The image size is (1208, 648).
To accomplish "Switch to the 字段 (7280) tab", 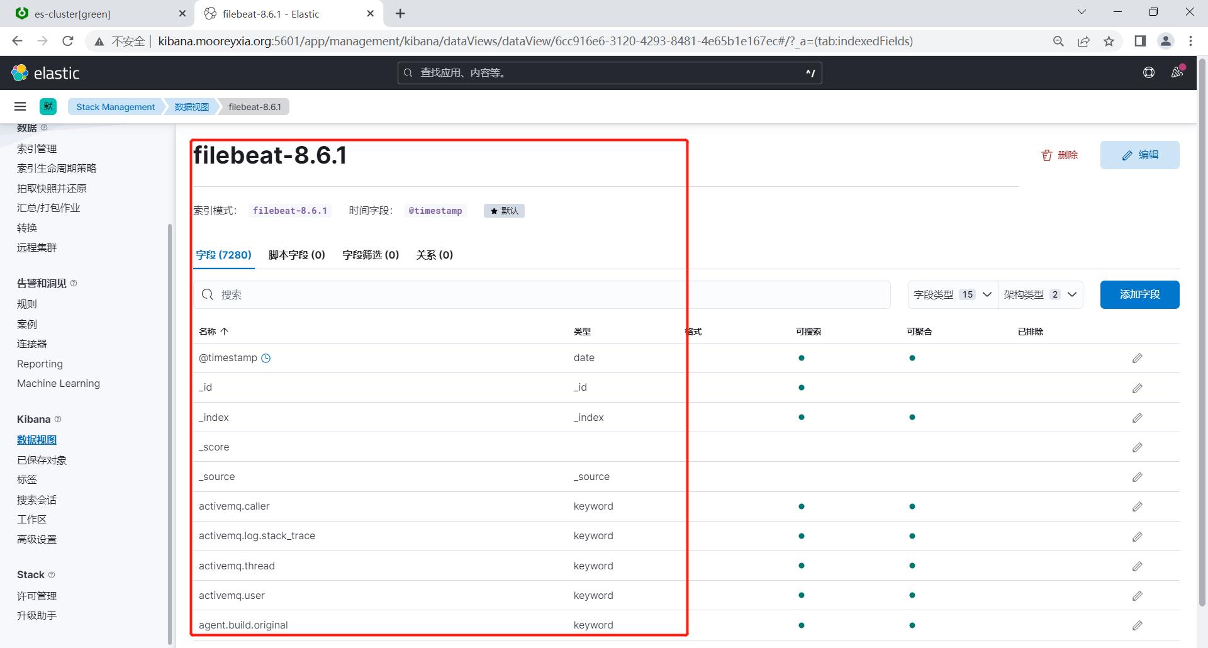I will 223,255.
